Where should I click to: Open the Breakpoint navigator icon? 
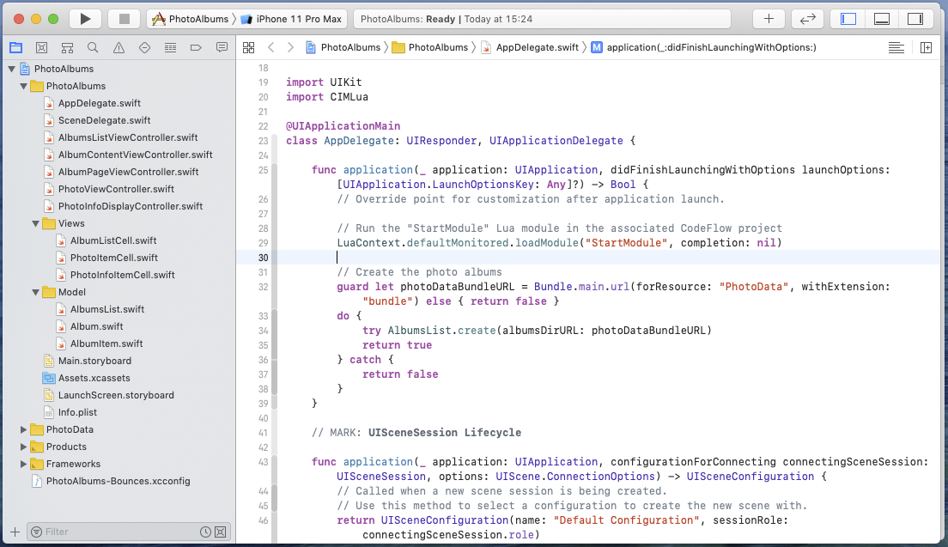[196, 47]
